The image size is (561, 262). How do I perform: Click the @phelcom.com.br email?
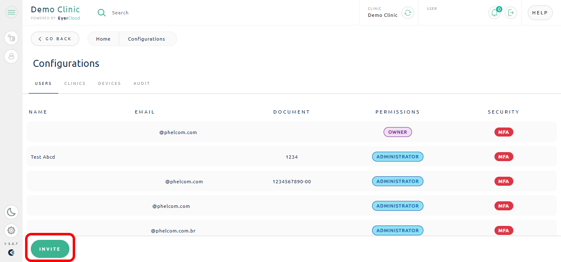173,231
